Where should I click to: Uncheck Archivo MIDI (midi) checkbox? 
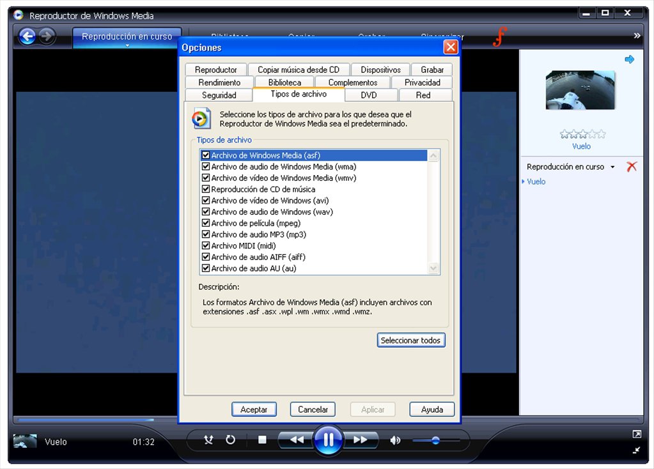coord(206,246)
